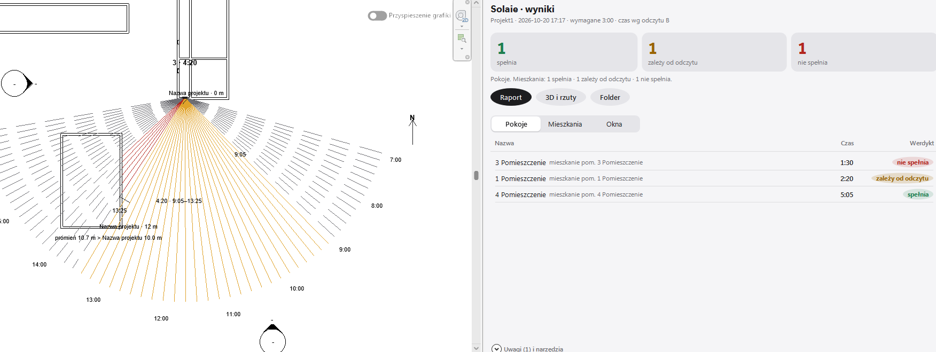This screenshot has width=936, height=352.
Task: Open navigation bar customize options round button
Action: [x=467, y=57]
